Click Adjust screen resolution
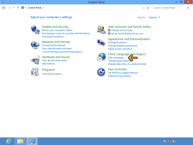The width and height of the screenshot is (193, 145). click(120, 49)
